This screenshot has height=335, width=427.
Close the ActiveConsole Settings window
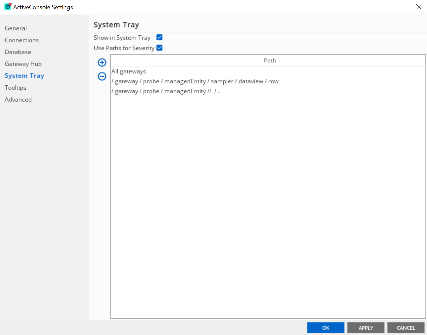click(419, 7)
